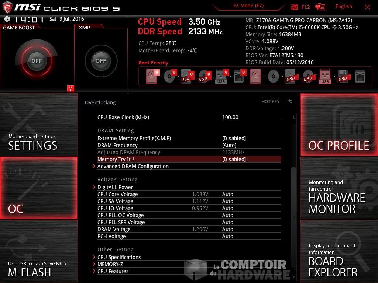Open the OC PROFILE panel

pyautogui.click(x=339, y=125)
